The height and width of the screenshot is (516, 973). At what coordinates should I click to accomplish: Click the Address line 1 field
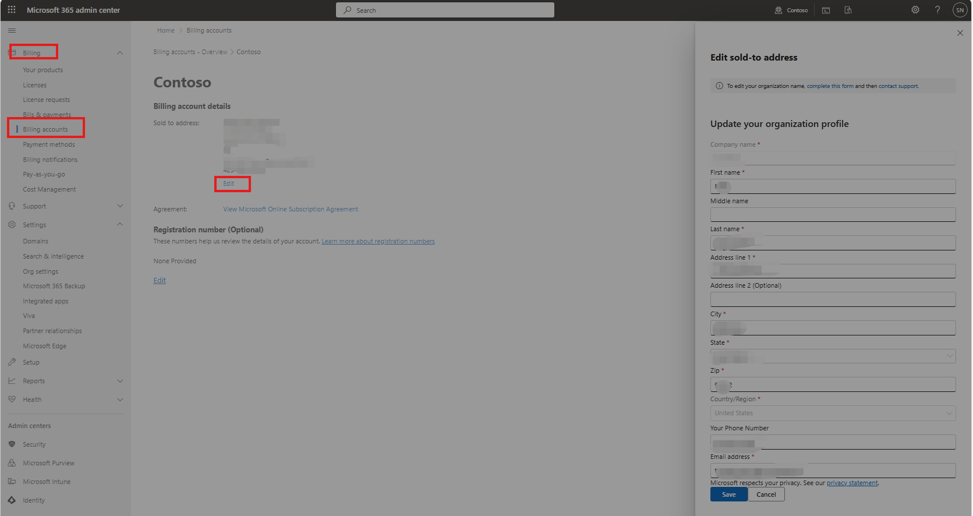[x=833, y=271]
